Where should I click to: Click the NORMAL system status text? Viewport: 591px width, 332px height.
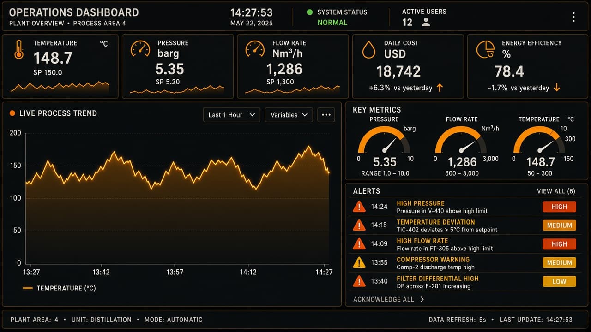tap(332, 22)
